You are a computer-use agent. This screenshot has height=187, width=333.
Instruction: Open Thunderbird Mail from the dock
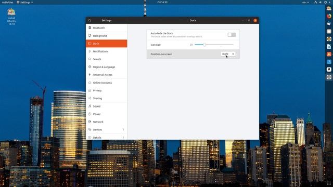(x=329, y=23)
